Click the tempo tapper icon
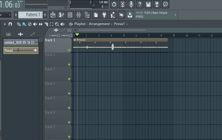Screen dimensions: 222x140 coord(113,15)
